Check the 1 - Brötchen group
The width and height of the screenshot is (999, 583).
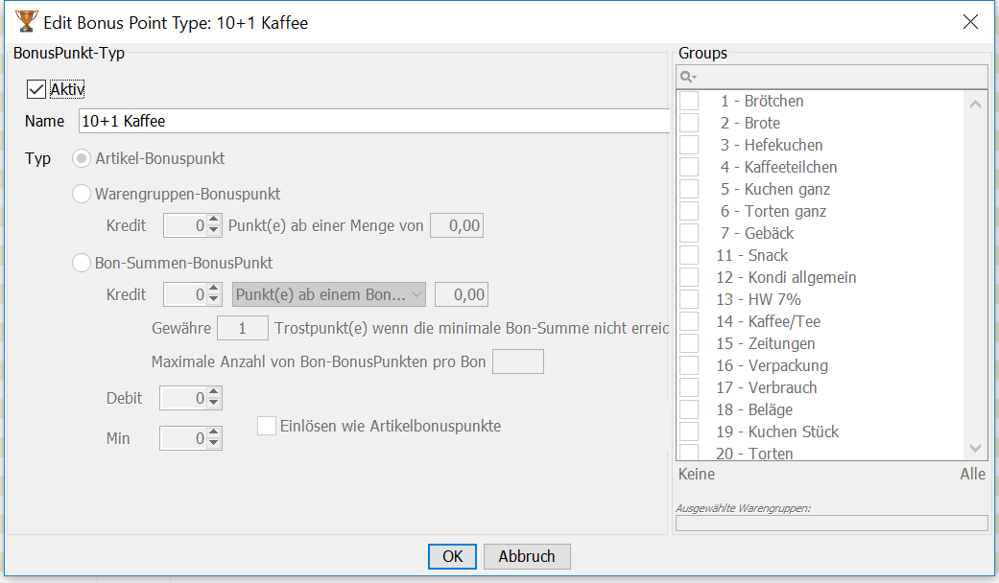[689, 101]
